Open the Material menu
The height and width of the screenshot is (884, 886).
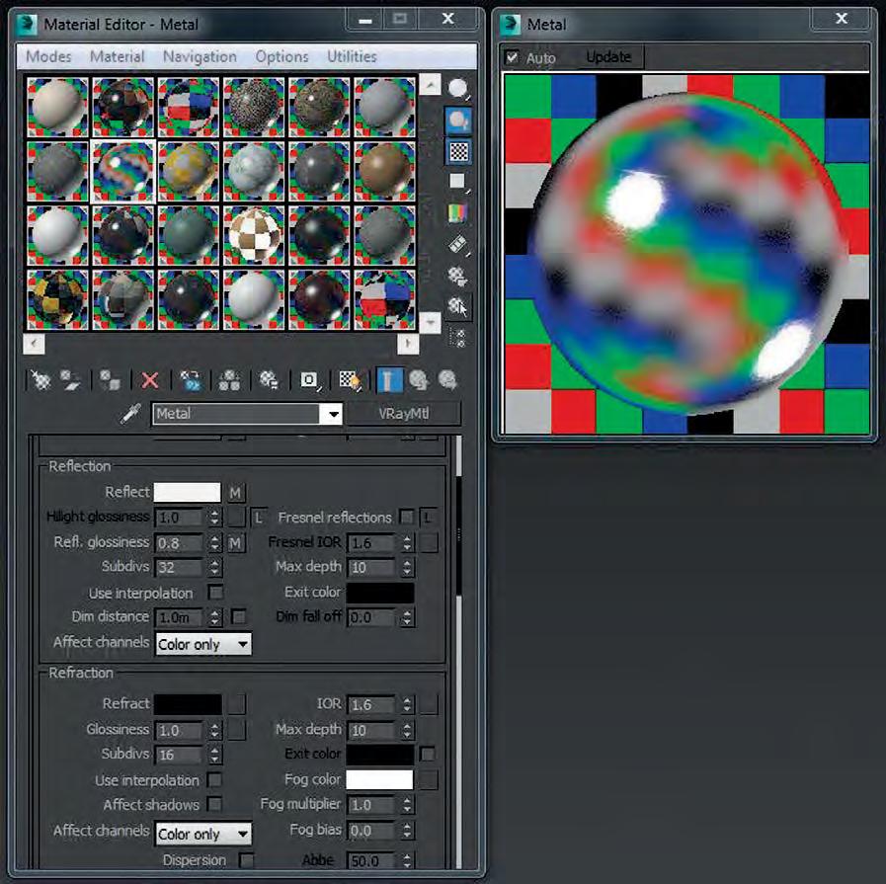[x=117, y=56]
